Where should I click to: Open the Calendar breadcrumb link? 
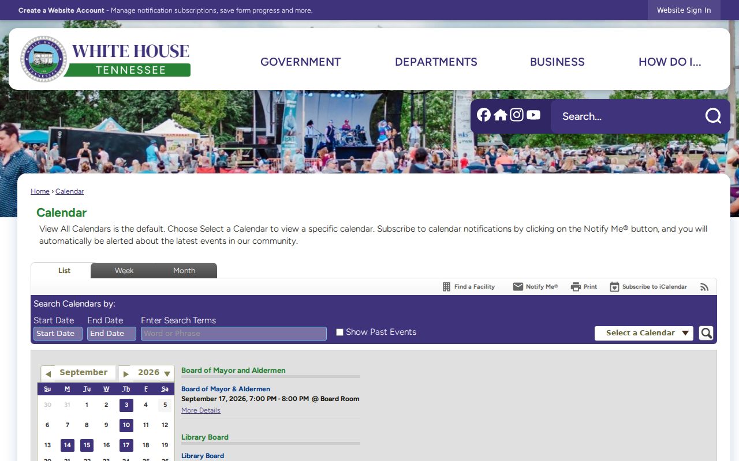coord(69,191)
